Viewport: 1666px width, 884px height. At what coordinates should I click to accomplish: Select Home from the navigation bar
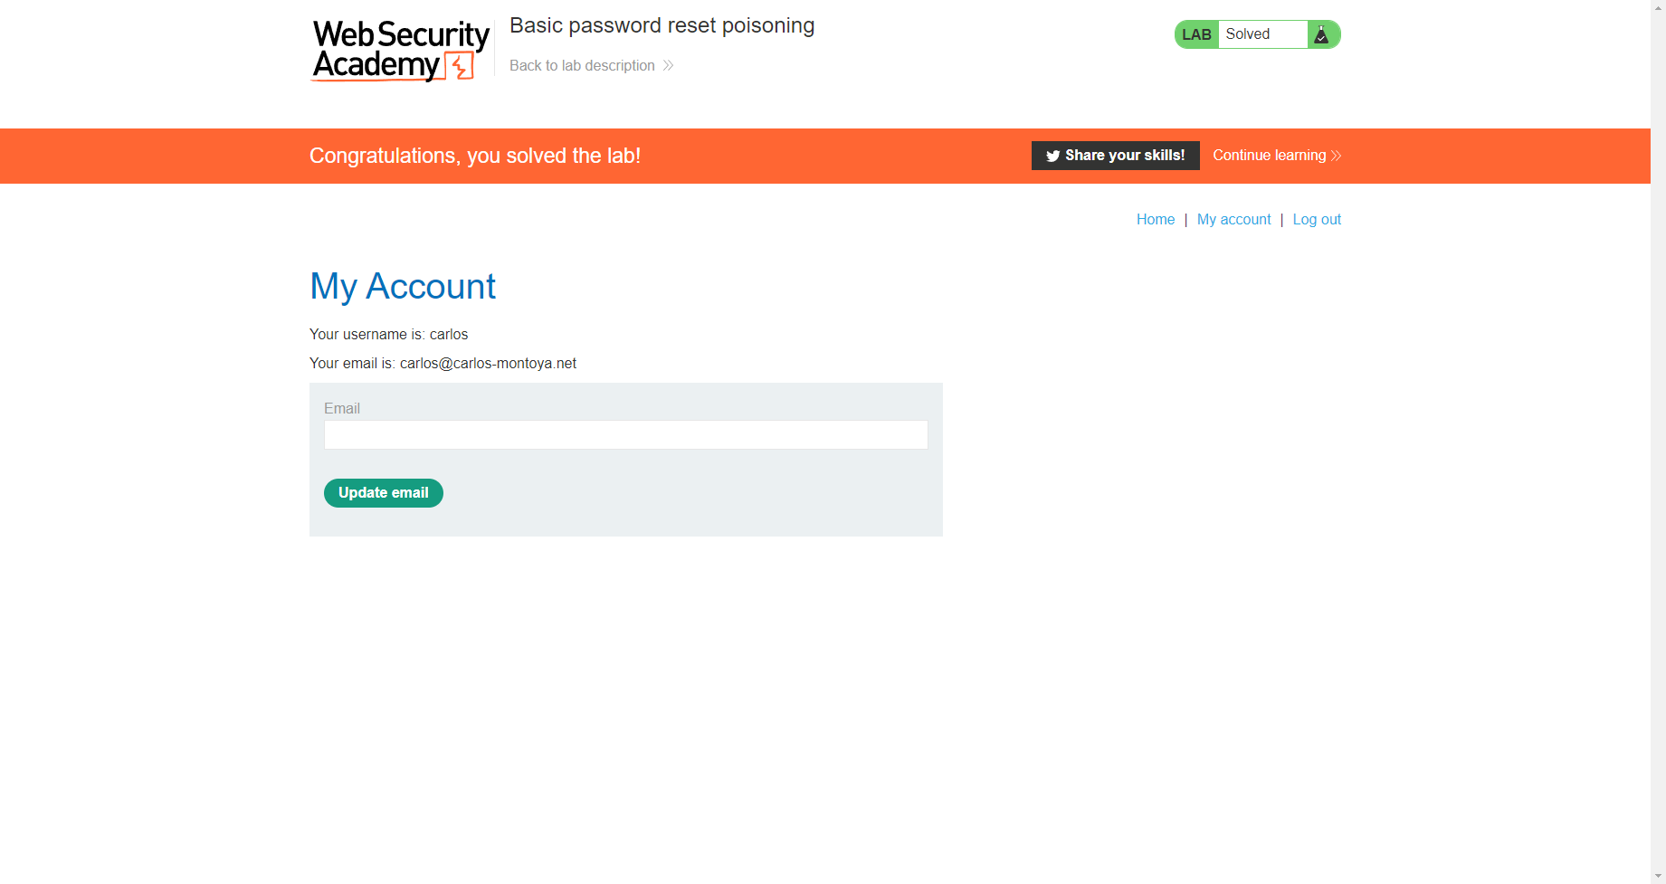coord(1155,219)
